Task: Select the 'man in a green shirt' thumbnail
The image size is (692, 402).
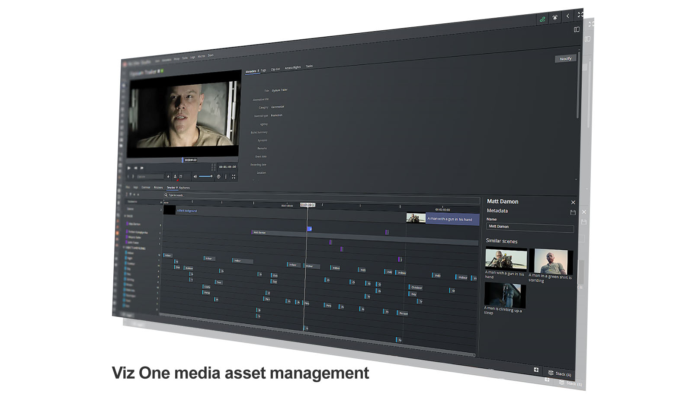Action: [x=551, y=261]
